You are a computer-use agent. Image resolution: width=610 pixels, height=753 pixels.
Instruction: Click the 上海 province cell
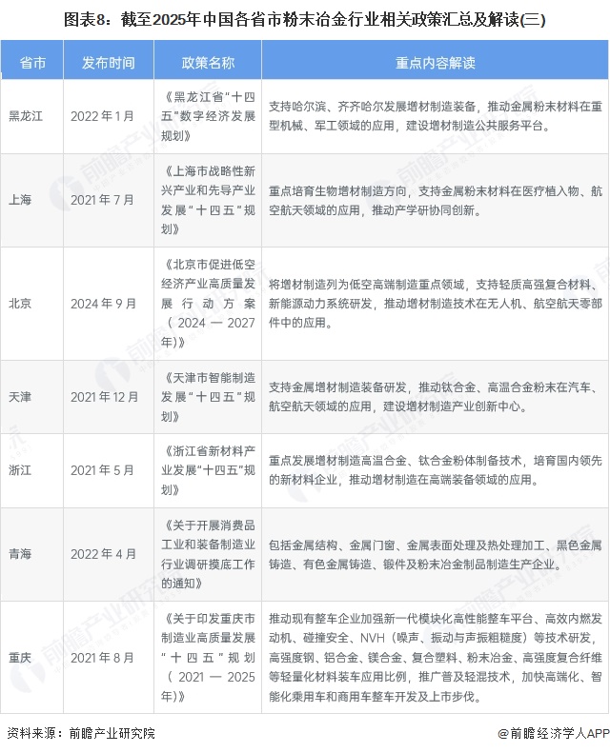(x=20, y=199)
